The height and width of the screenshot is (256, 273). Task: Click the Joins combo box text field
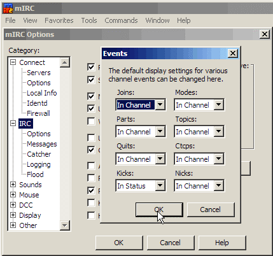pyautogui.click(x=136, y=105)
